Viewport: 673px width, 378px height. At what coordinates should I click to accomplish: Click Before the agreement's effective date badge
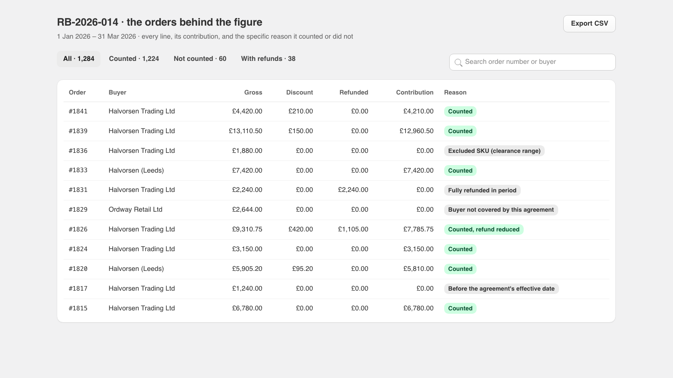pyautogui.click(x=501, y=289)
